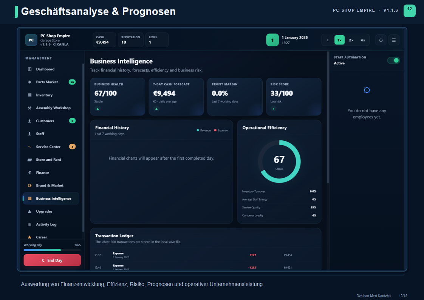This screenshot has height=300, width=424.
Task: Click the Cash Forecast up-arrow indicator
Action: (156, 109)
